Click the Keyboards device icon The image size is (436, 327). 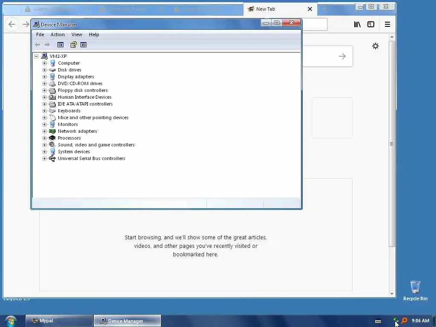52,111
